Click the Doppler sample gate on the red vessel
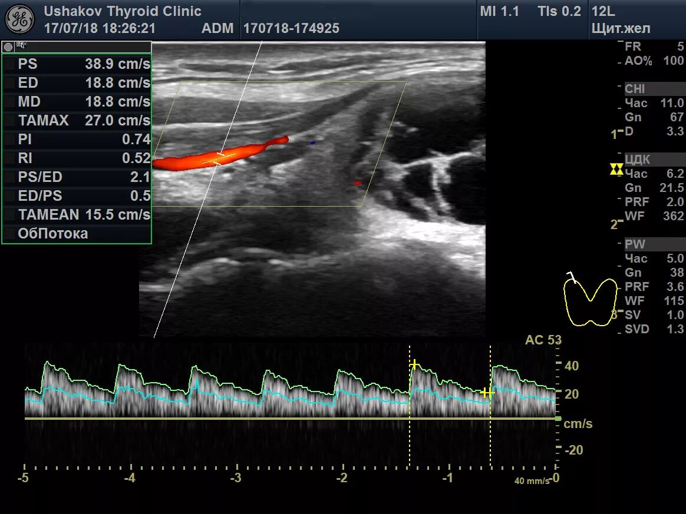Screen dimensions: 686x514 (x=220, y=157)
